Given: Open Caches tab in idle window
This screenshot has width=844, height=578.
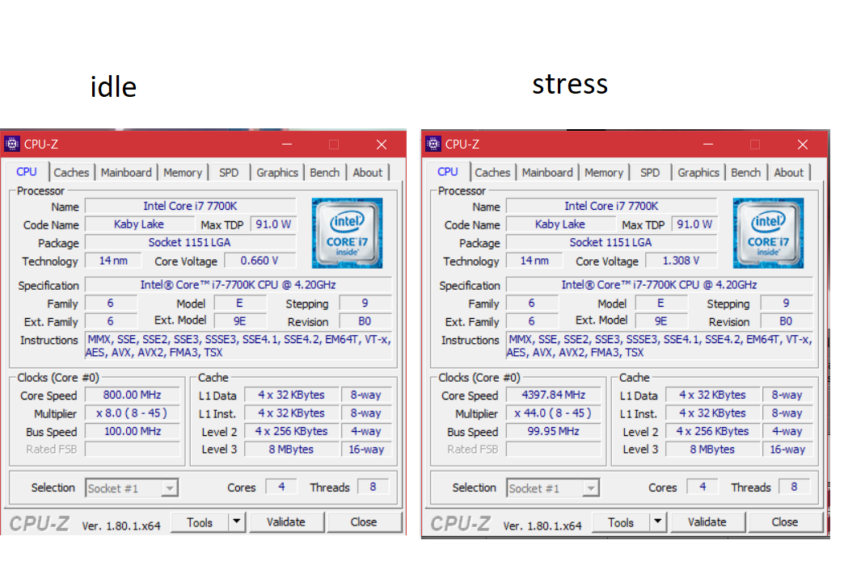Looking at the screenshot, I should click(71, 173).
